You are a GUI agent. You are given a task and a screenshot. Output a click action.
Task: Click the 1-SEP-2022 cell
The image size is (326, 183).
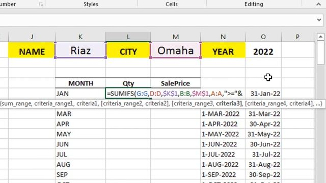(x=223, y=174)
